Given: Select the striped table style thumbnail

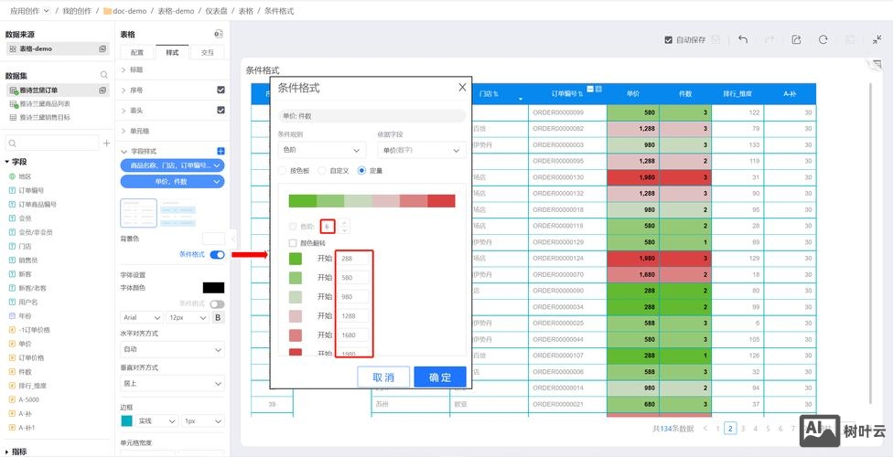Looking at the screenshot, I should tap(178, 213).
